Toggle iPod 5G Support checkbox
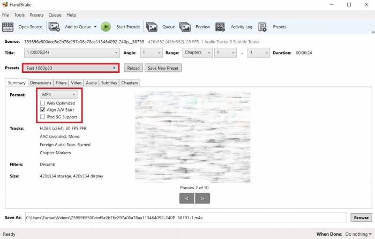 [43, 117]
